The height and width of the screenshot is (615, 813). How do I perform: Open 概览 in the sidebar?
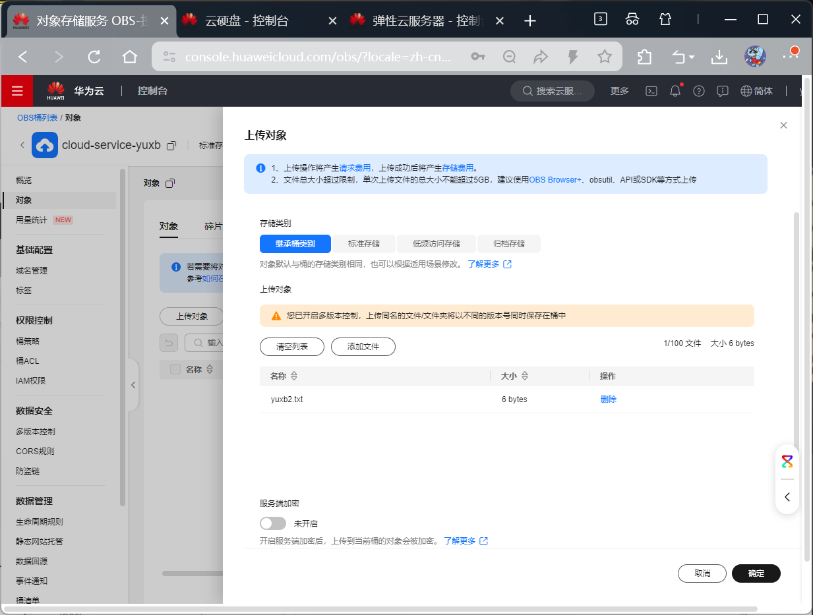tap(24, 180)
